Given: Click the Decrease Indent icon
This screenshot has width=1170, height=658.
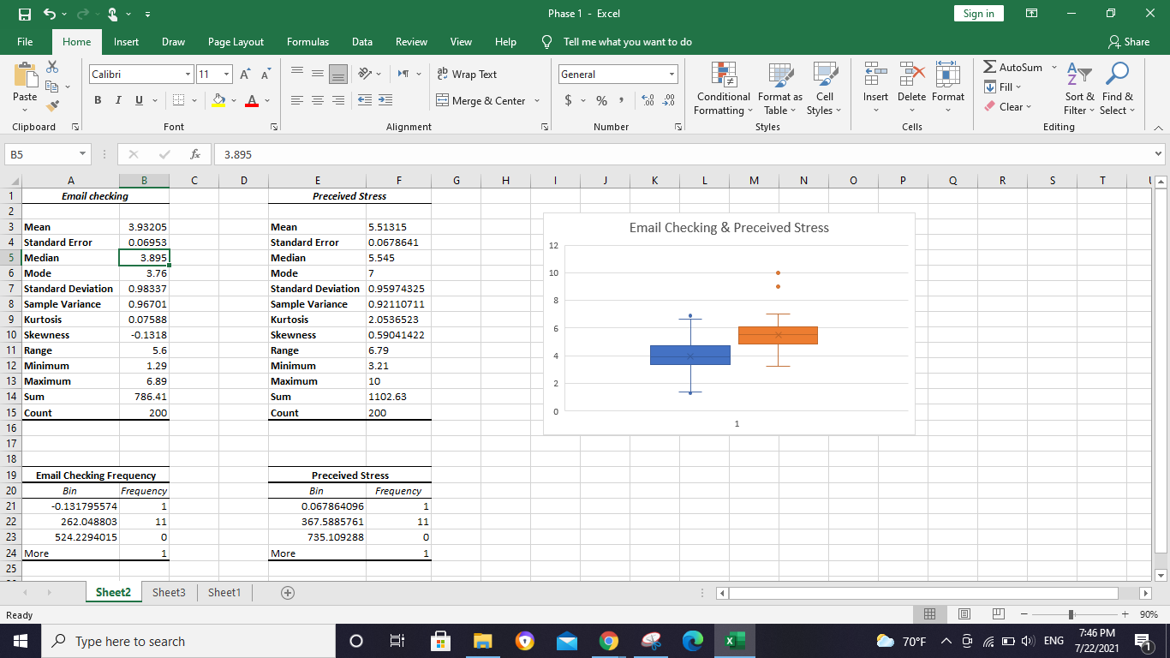Looking at the screenshot, I should point(364,101).
